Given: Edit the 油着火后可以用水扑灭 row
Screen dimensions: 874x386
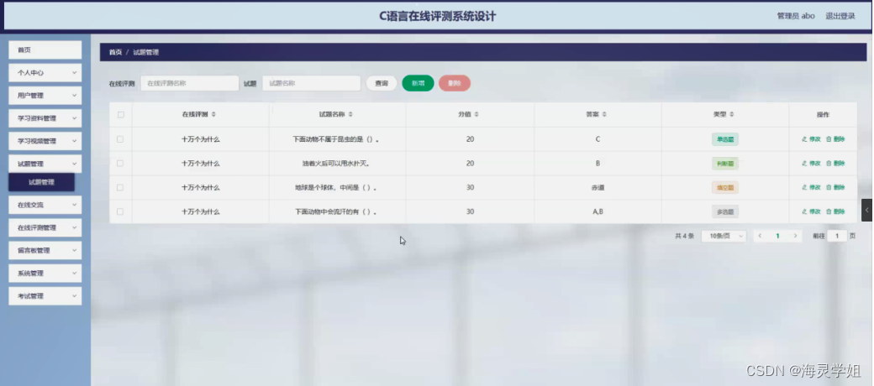Looking at the screenshot, I should [811, 164].
